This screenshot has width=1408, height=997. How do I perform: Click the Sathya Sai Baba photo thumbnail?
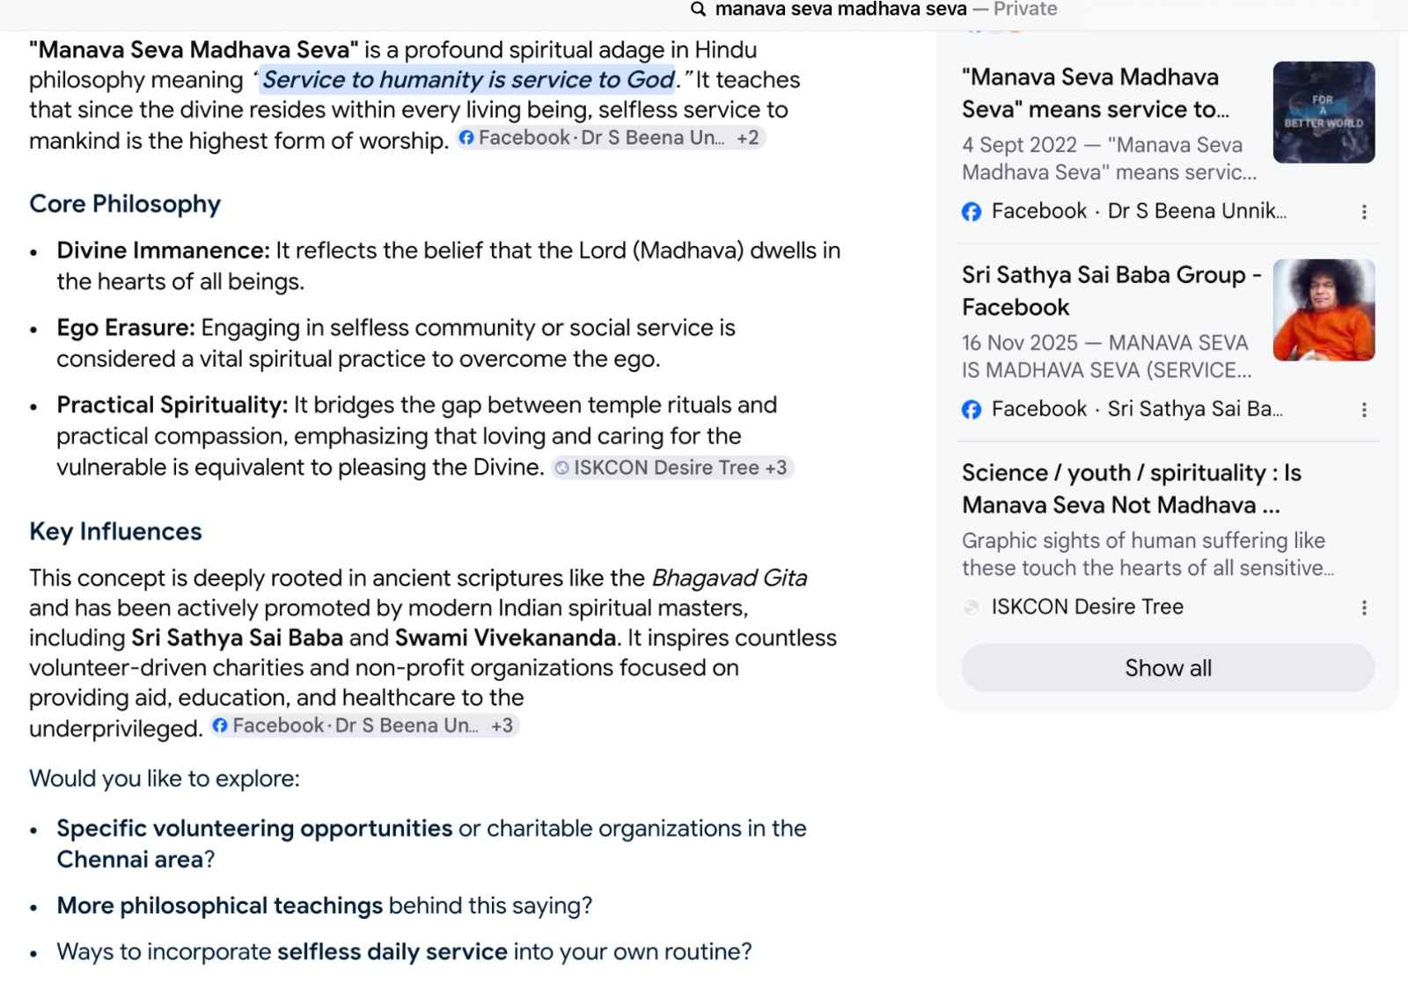1324,310
